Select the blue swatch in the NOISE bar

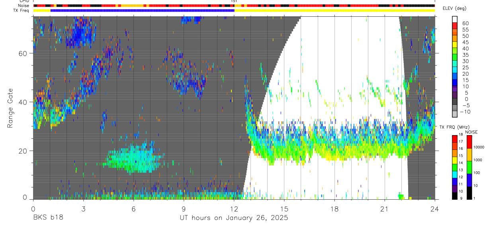coord(469,180)
